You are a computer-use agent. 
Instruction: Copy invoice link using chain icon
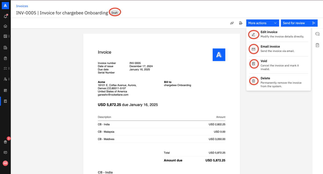coord(232,23)
